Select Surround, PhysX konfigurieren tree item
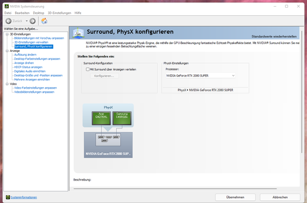This screenshot has height=203, width=307. [33, 47]
